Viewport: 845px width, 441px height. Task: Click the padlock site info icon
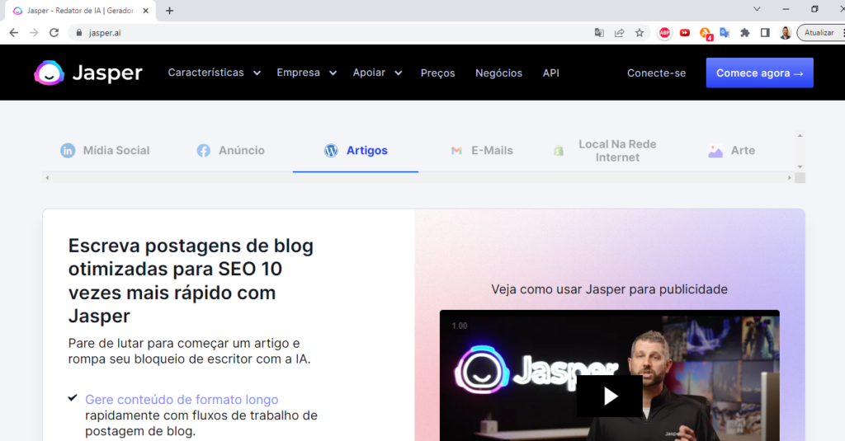tap(79, 33)
